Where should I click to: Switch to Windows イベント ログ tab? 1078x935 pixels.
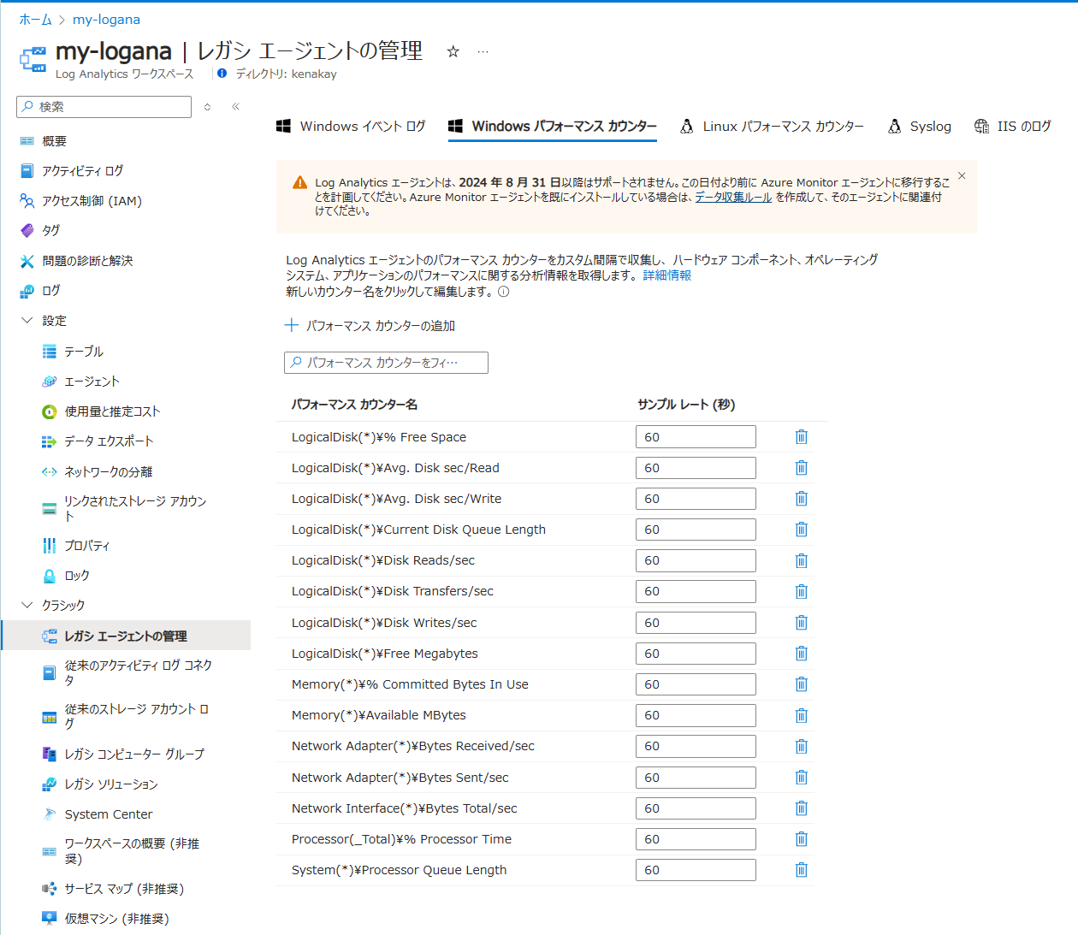351,127
